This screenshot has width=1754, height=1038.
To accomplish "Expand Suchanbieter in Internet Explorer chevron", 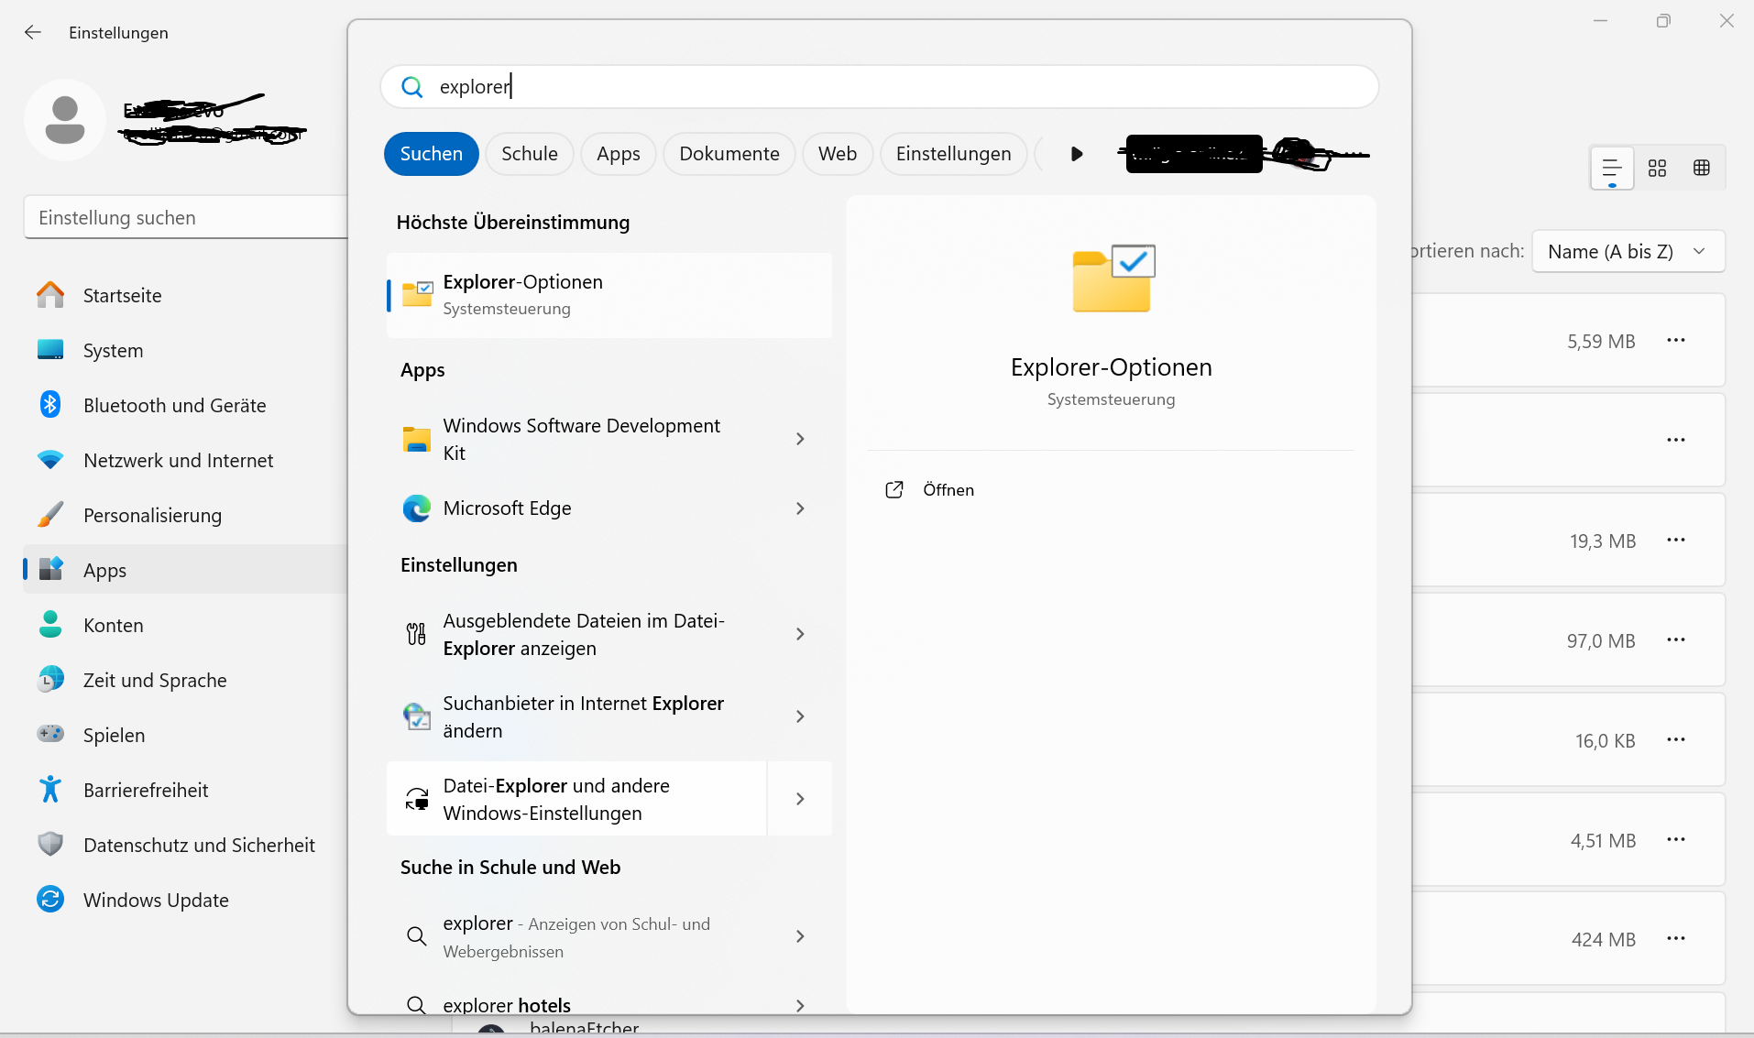I will point(800,716).
